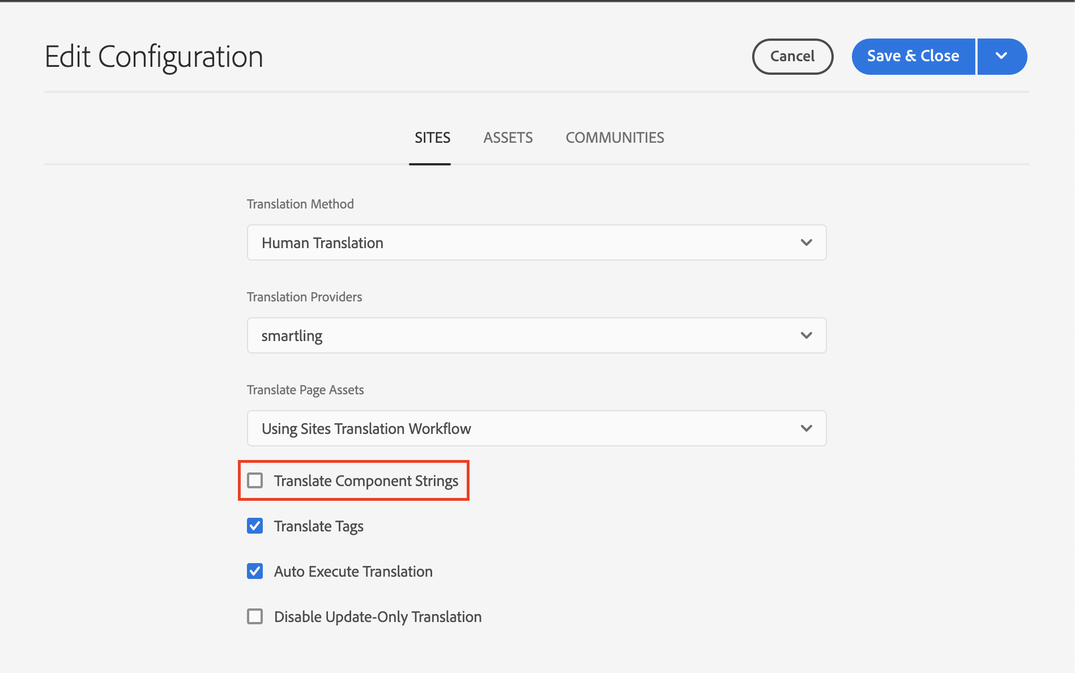Open the save options arrow beside Save & Close
The image size is (1075, 673).
click(x=1001, y=57)
